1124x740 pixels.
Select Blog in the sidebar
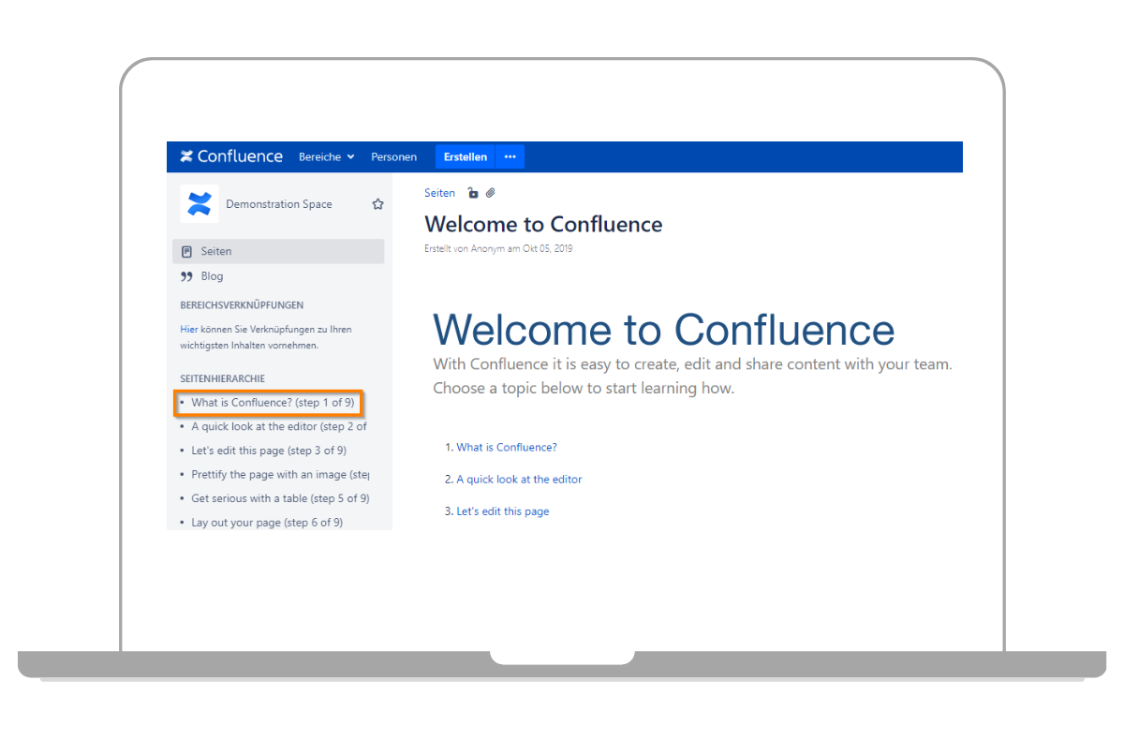212,276
